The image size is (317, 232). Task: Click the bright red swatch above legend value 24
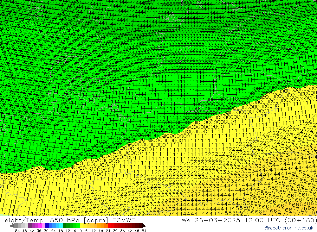click(x=110, y=226)
